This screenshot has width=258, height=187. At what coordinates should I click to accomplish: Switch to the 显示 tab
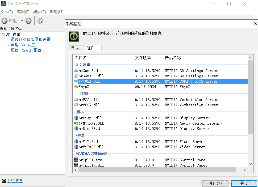point(77,48)
